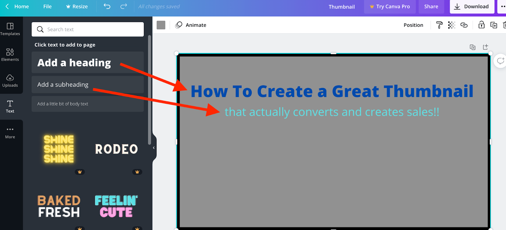The width and height of the screenshot is (506, 230).
Task: Click the delete trash icon
Action: [504, 25]
